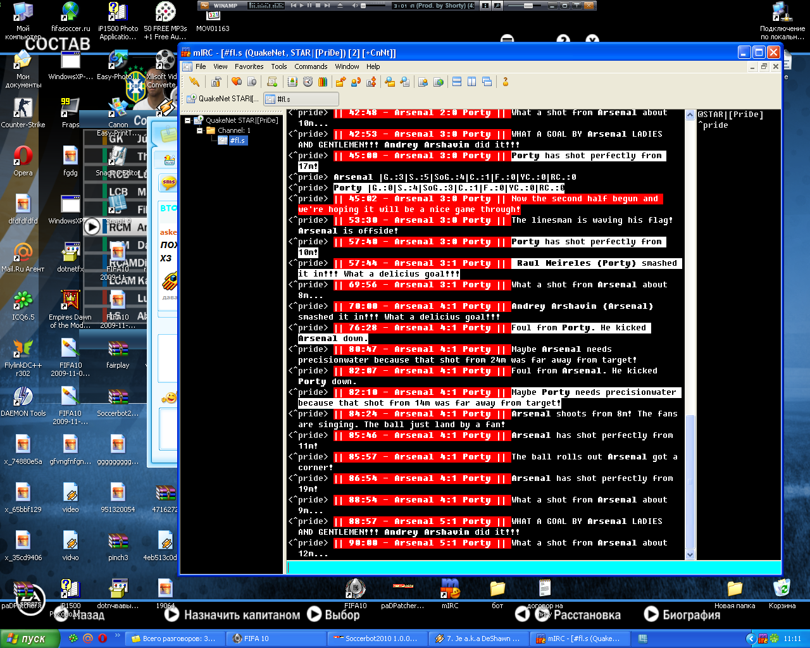810x648 pixels.
Task: Open the Scripts Editor toolbar icon
Action: pos(272,82)
